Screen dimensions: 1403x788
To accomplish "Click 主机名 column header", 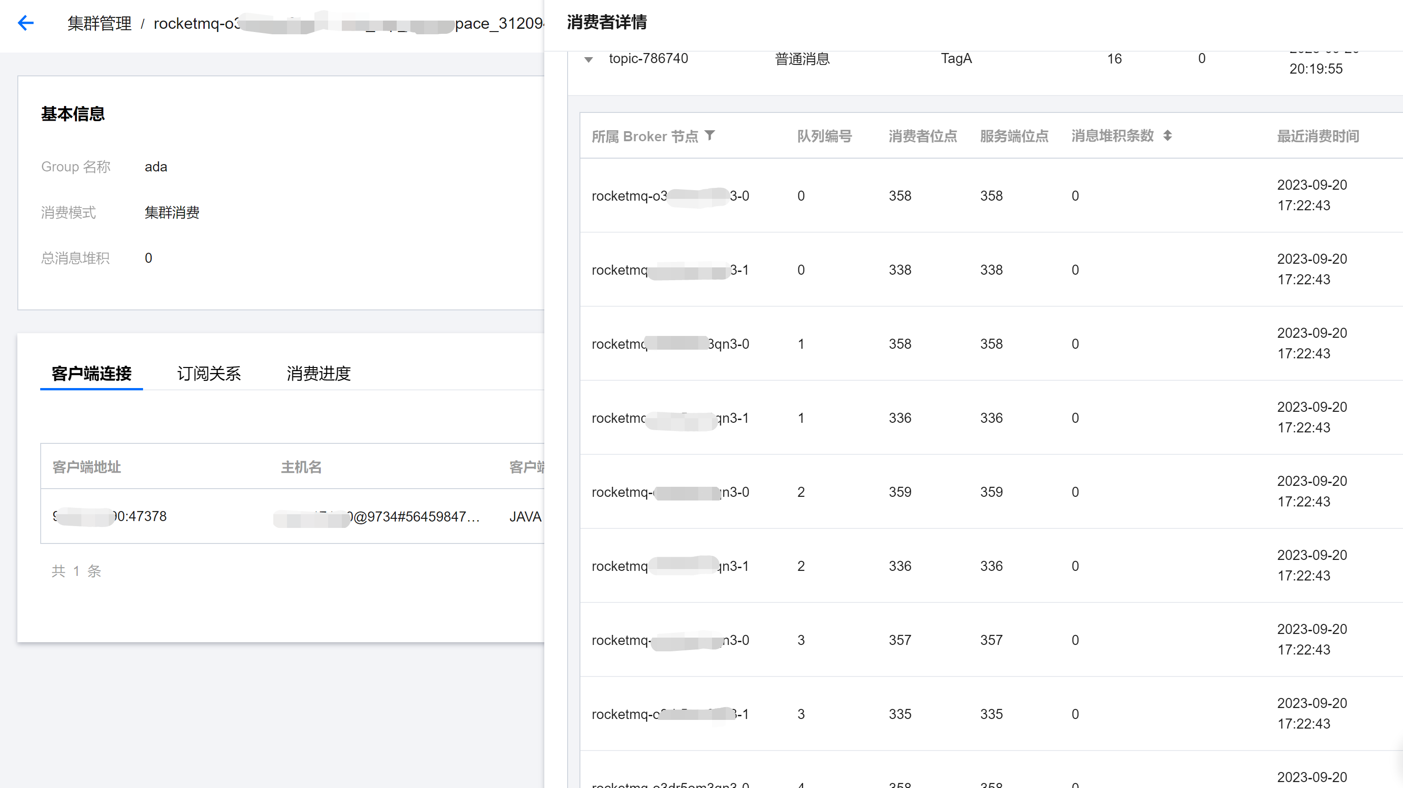I will 301,467.
